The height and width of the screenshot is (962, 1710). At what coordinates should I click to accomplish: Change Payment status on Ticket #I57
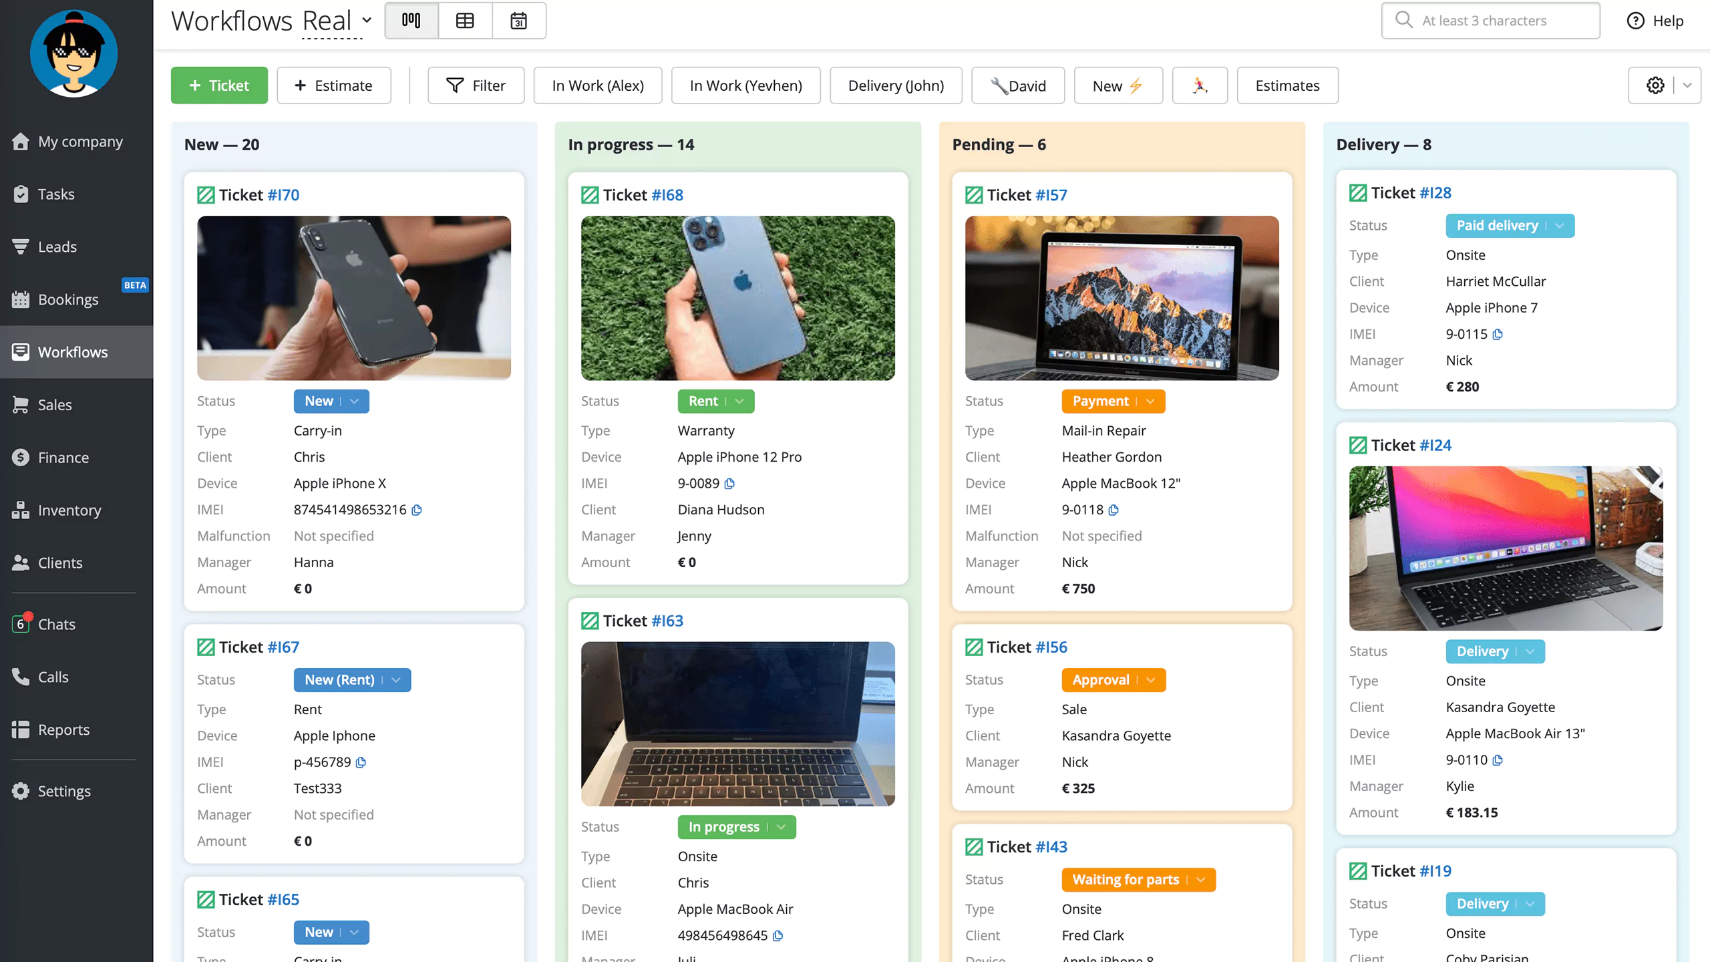(1114, 402)
